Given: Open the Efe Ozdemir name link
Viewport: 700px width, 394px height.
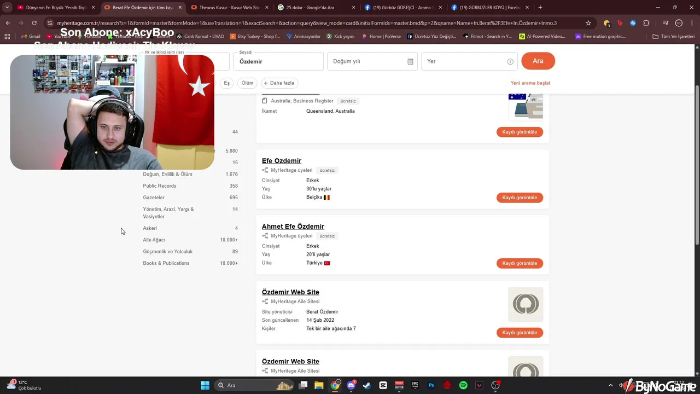Looking at the screenshot, I should [x=282, y=161].
